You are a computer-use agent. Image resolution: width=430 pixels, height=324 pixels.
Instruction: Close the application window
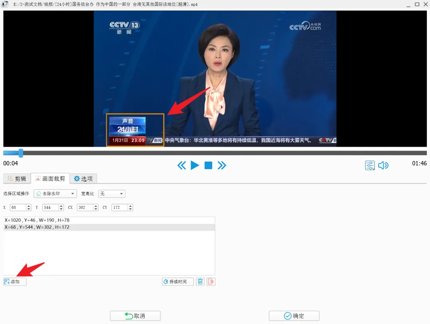pos(426,4)
